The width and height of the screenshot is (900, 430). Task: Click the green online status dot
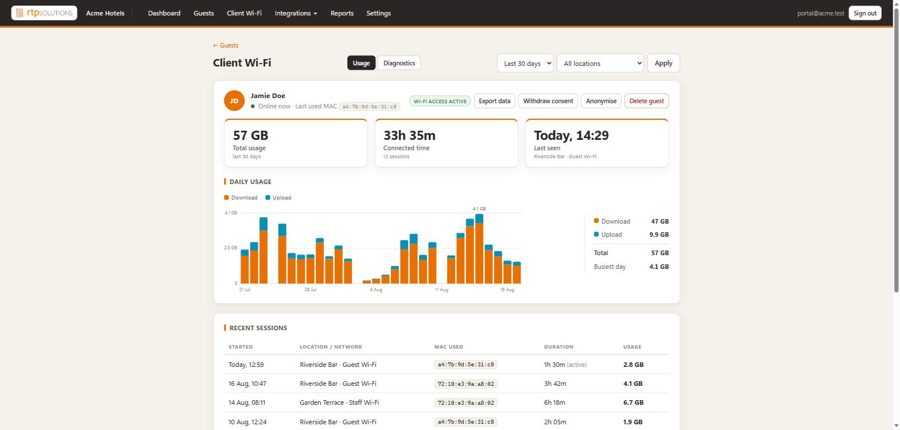tap(253, 107)
